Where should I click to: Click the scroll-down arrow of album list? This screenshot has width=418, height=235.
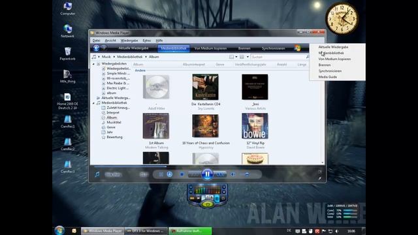(322, 163)
